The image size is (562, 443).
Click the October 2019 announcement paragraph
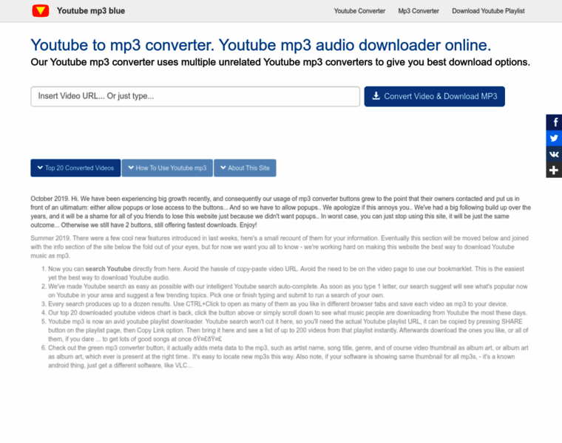point(281,212)
